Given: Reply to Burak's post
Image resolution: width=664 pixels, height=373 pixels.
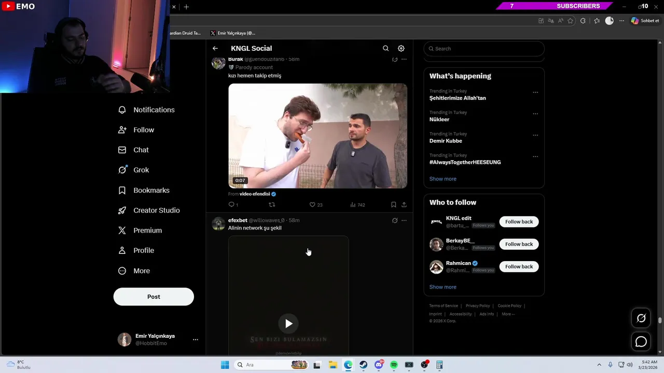Looking at the screenshot, I should [233, 205].
